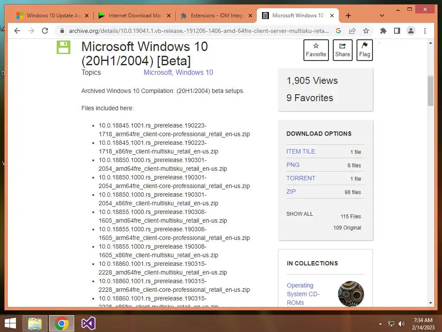
Task: Add item to Favorites
Action: [x=316, y=50]
